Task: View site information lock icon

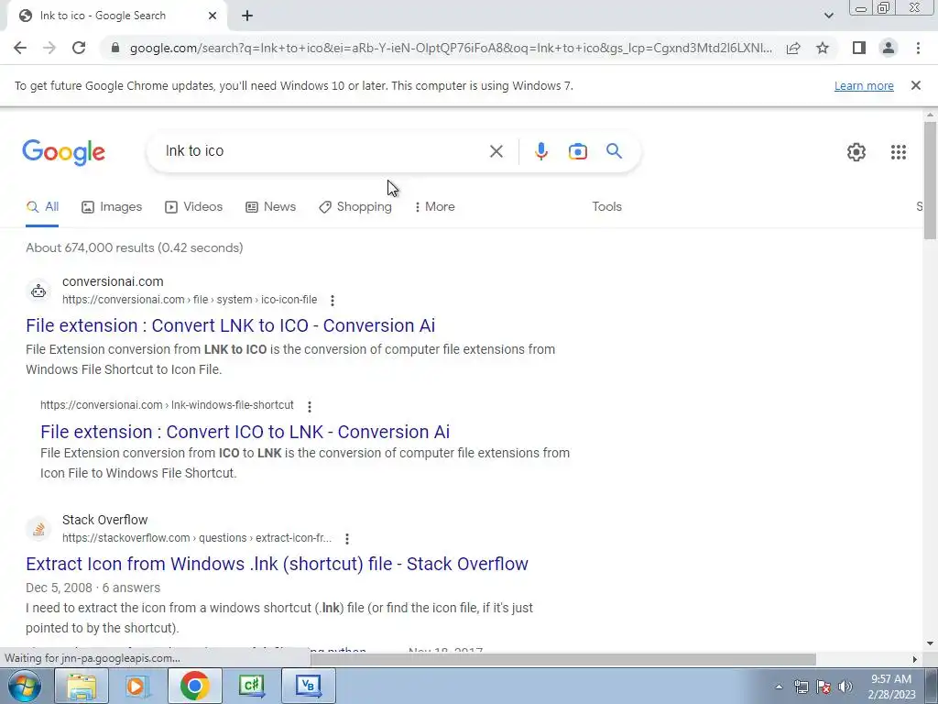Action: coord(115,48)
